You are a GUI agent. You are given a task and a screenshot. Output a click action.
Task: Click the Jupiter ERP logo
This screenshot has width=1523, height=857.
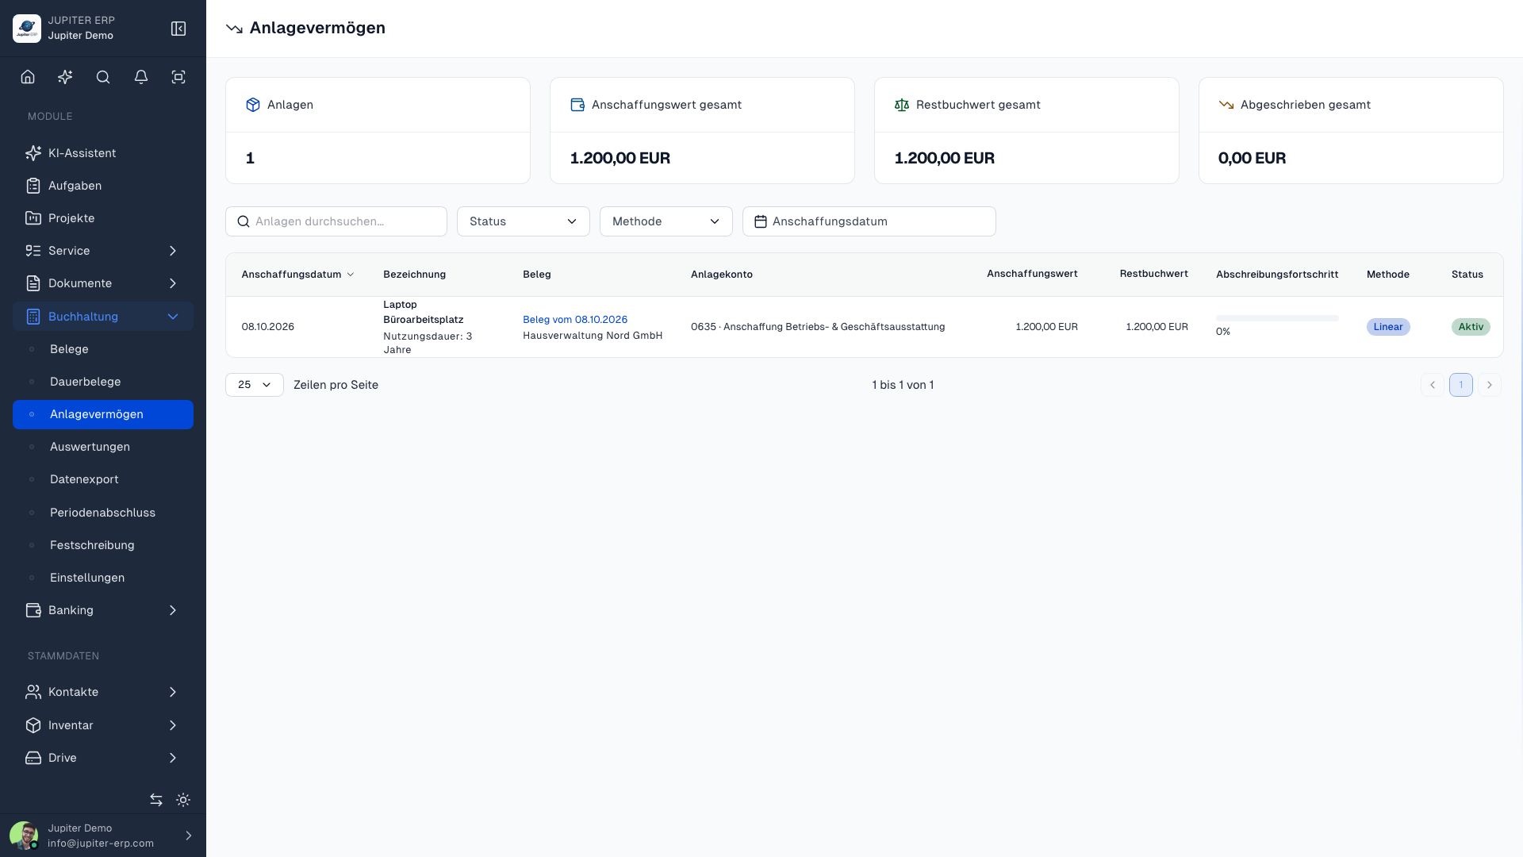(27, 29)
